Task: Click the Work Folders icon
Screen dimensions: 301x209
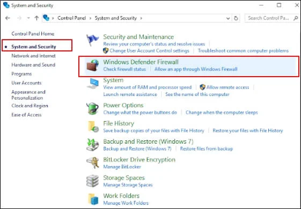Action: [93, 199]
